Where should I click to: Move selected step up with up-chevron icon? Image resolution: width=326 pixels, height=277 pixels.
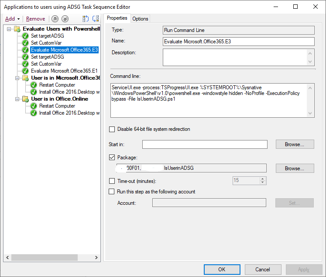click(x=55, y=19)
